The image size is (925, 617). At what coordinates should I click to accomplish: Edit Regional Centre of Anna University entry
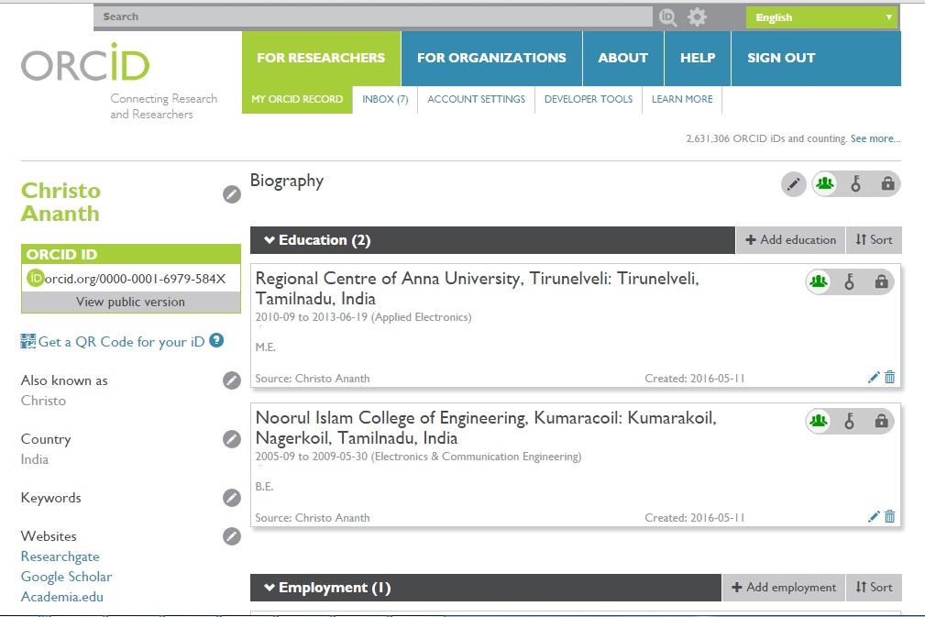pos(874,378)
